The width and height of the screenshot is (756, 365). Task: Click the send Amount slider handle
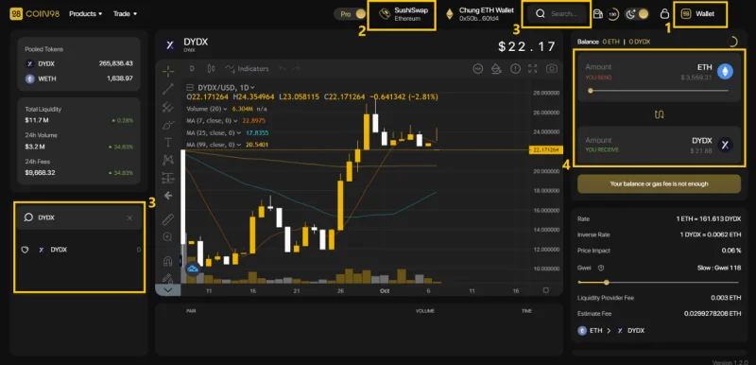click(x=590, y=91)
